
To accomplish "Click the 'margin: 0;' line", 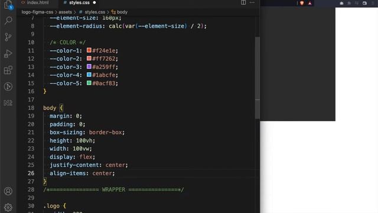I will click(66, 116).
